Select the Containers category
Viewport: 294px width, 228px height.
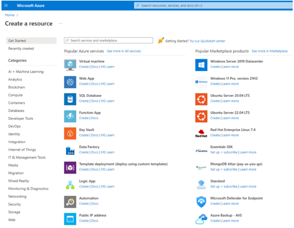click(16, 103)
